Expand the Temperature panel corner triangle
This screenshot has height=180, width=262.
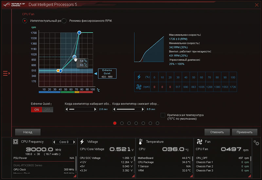pyautogui.click(x=191, y=176)
